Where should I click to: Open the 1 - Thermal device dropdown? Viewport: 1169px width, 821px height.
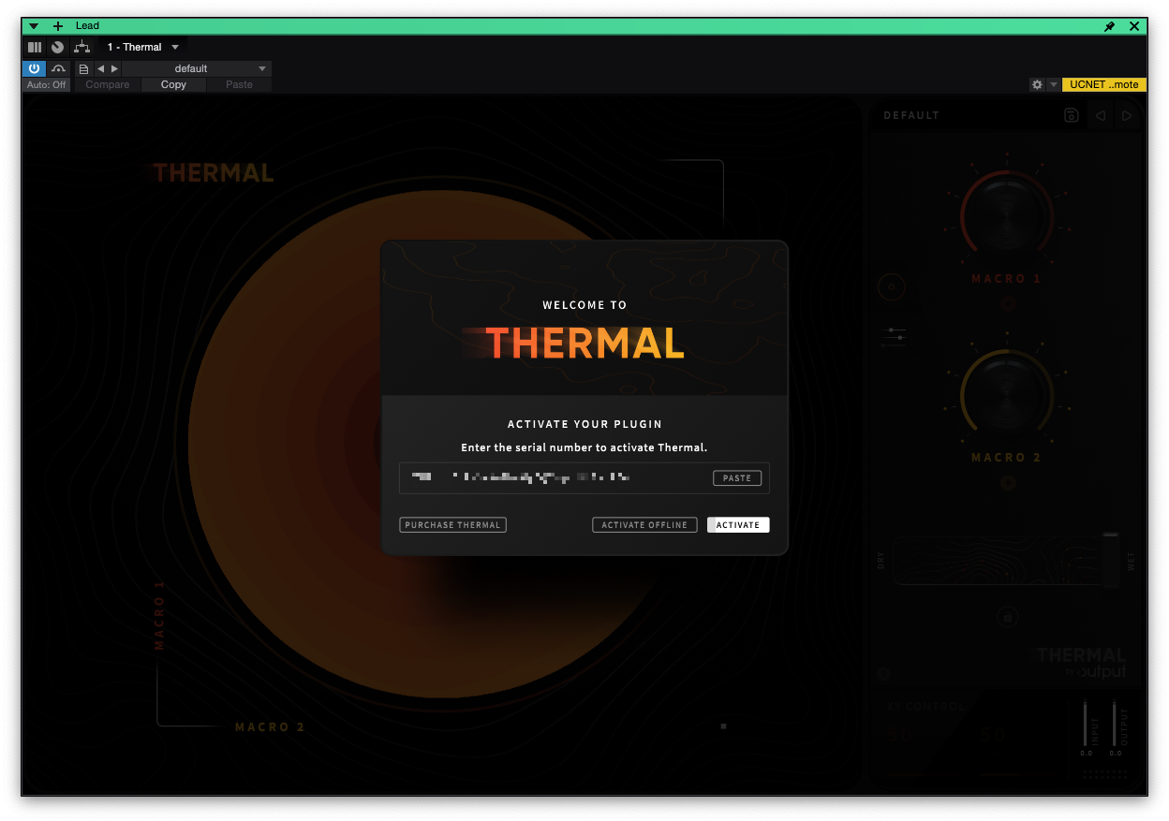pyautogui.click(x=142, y=47)
